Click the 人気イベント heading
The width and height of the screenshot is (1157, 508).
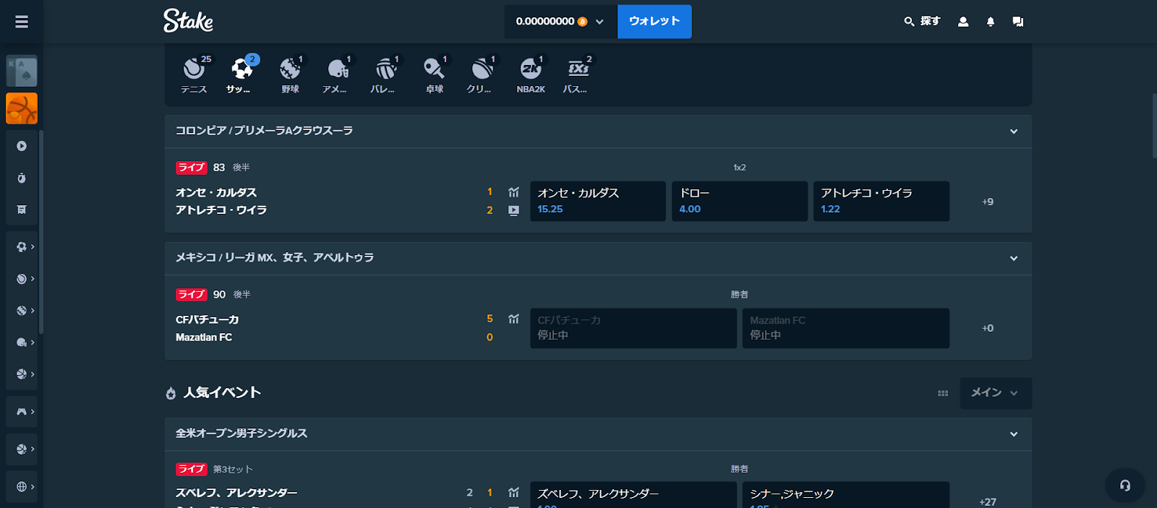(x=222, y=392)
